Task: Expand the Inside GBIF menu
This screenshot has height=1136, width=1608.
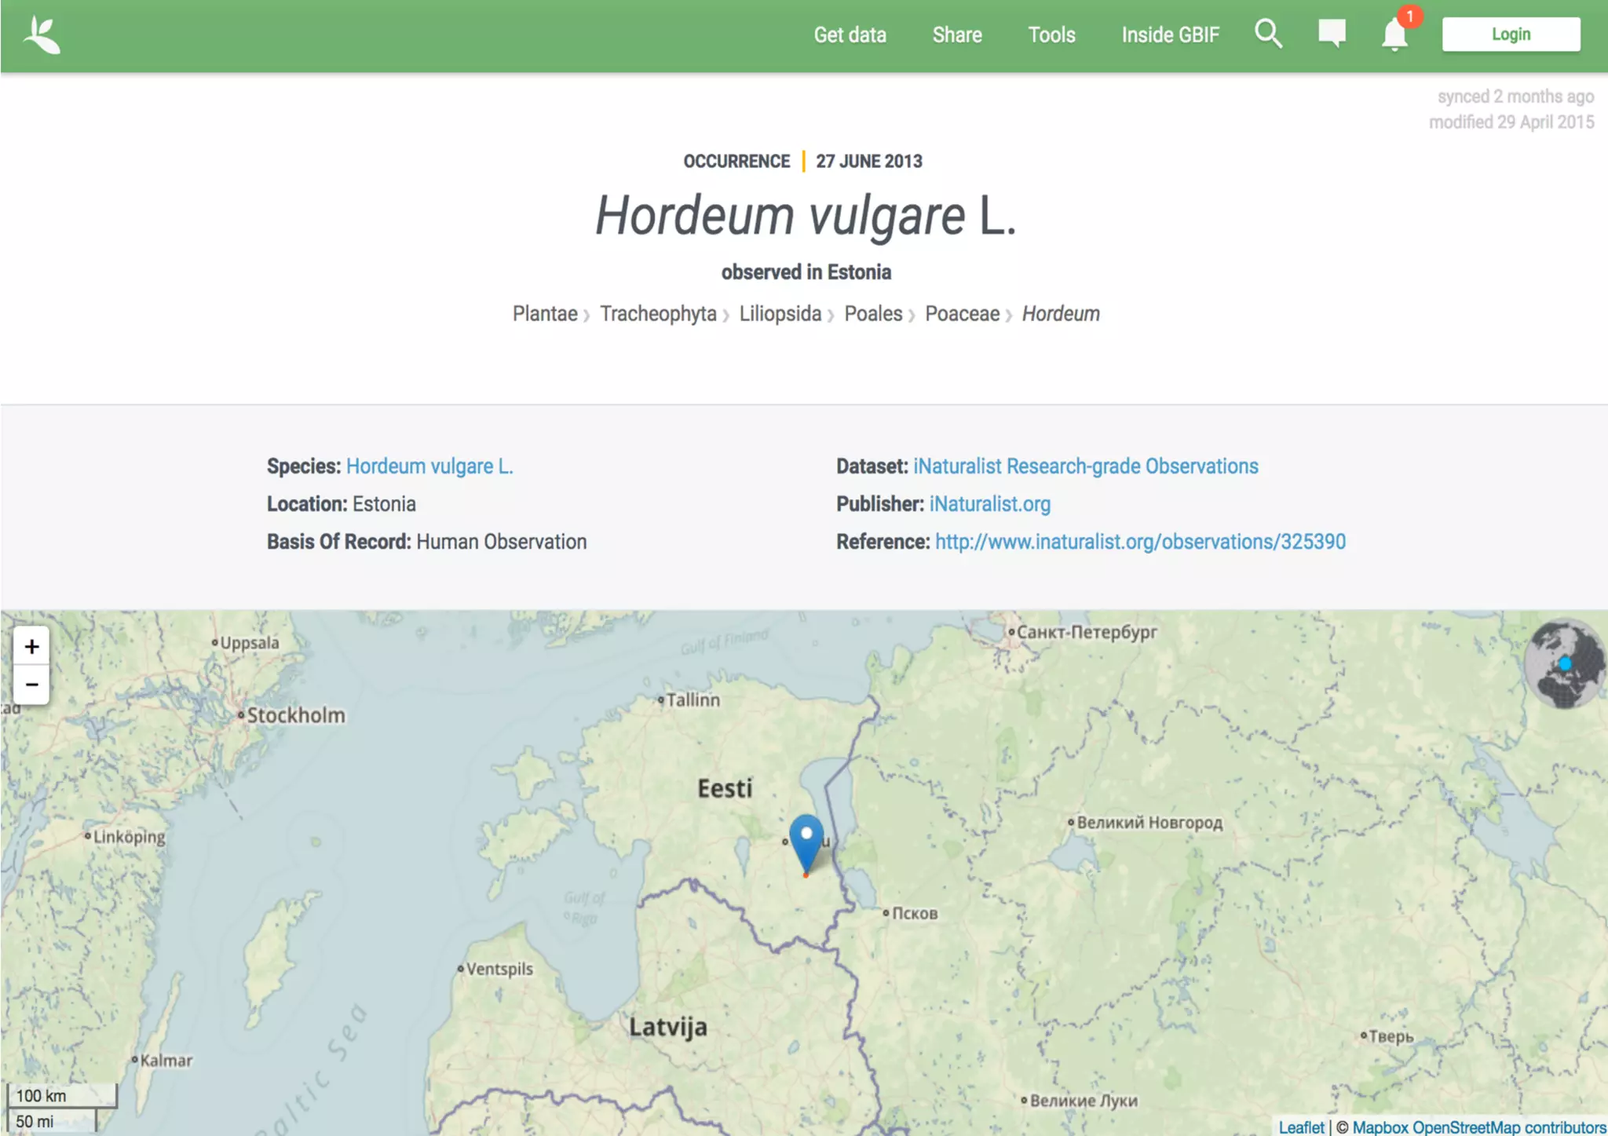Action: pos(1170,35)
